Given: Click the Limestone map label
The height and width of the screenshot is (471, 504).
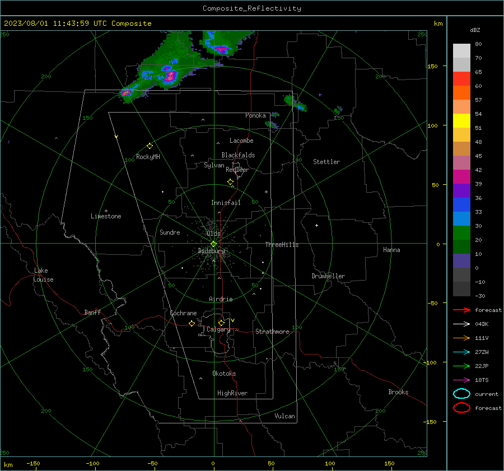Looking at the screenshot, I should point(106,216).
